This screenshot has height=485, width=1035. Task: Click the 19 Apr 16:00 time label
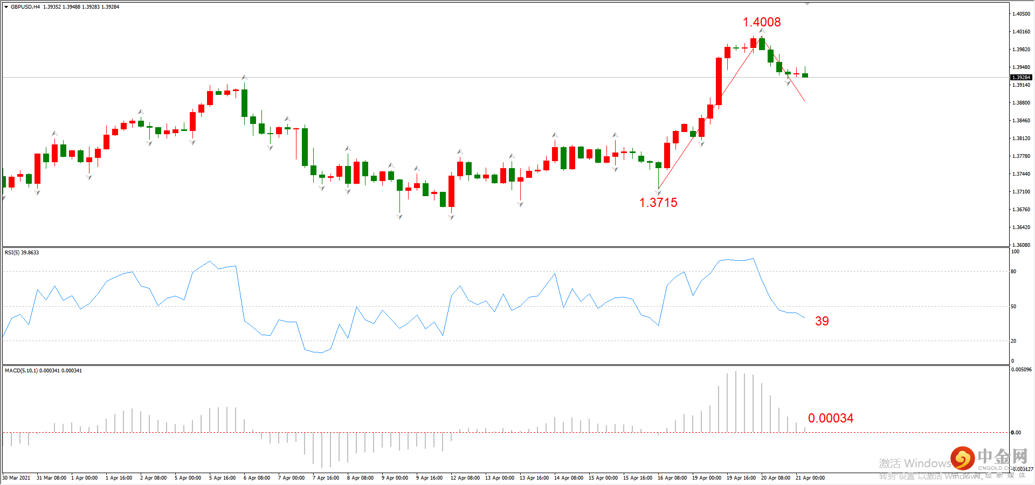741,478
